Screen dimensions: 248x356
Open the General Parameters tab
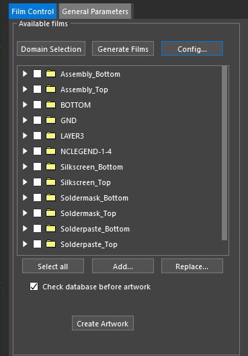(95, 11)
